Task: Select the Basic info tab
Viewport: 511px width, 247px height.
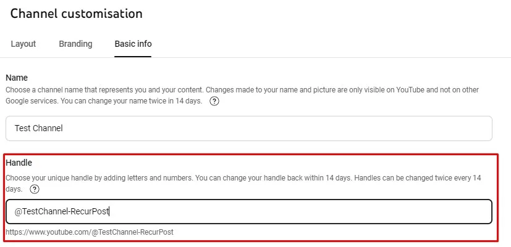Action: (133, 44)
